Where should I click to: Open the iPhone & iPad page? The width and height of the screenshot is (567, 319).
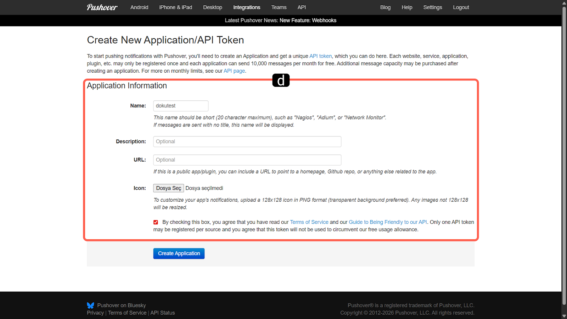[175, 7]
